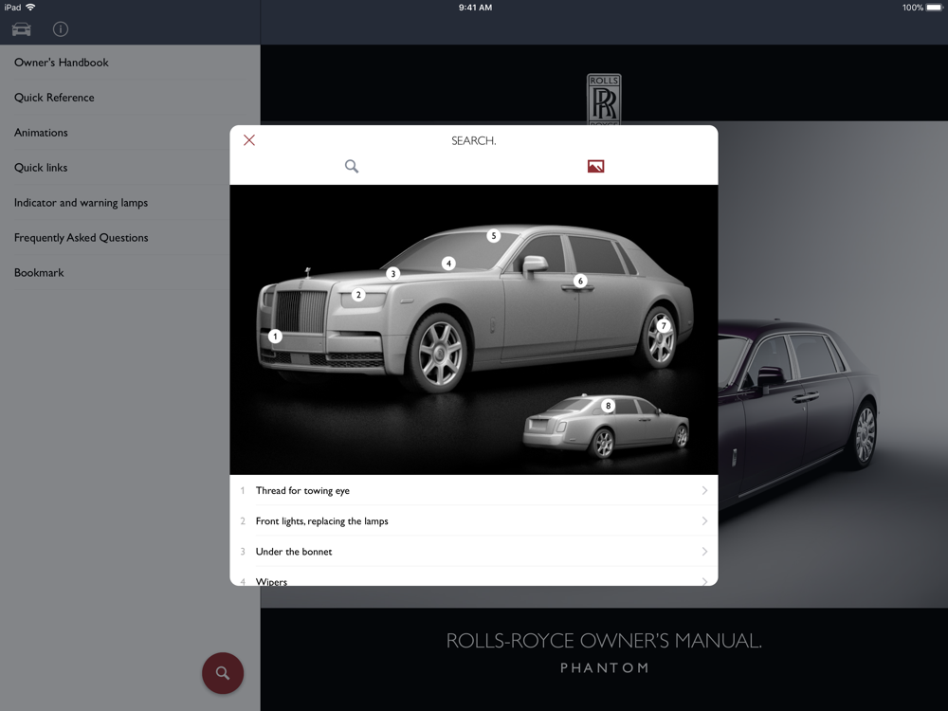Screen dimensions: 948x711
Task: Tap hotspot 8 on the small rear-view car
Action: [609, 406]
